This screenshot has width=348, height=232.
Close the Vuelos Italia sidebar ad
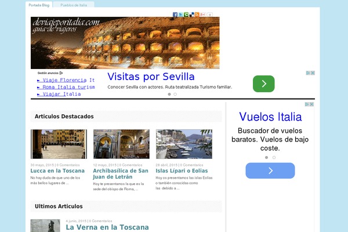click(x=311, y=104)
